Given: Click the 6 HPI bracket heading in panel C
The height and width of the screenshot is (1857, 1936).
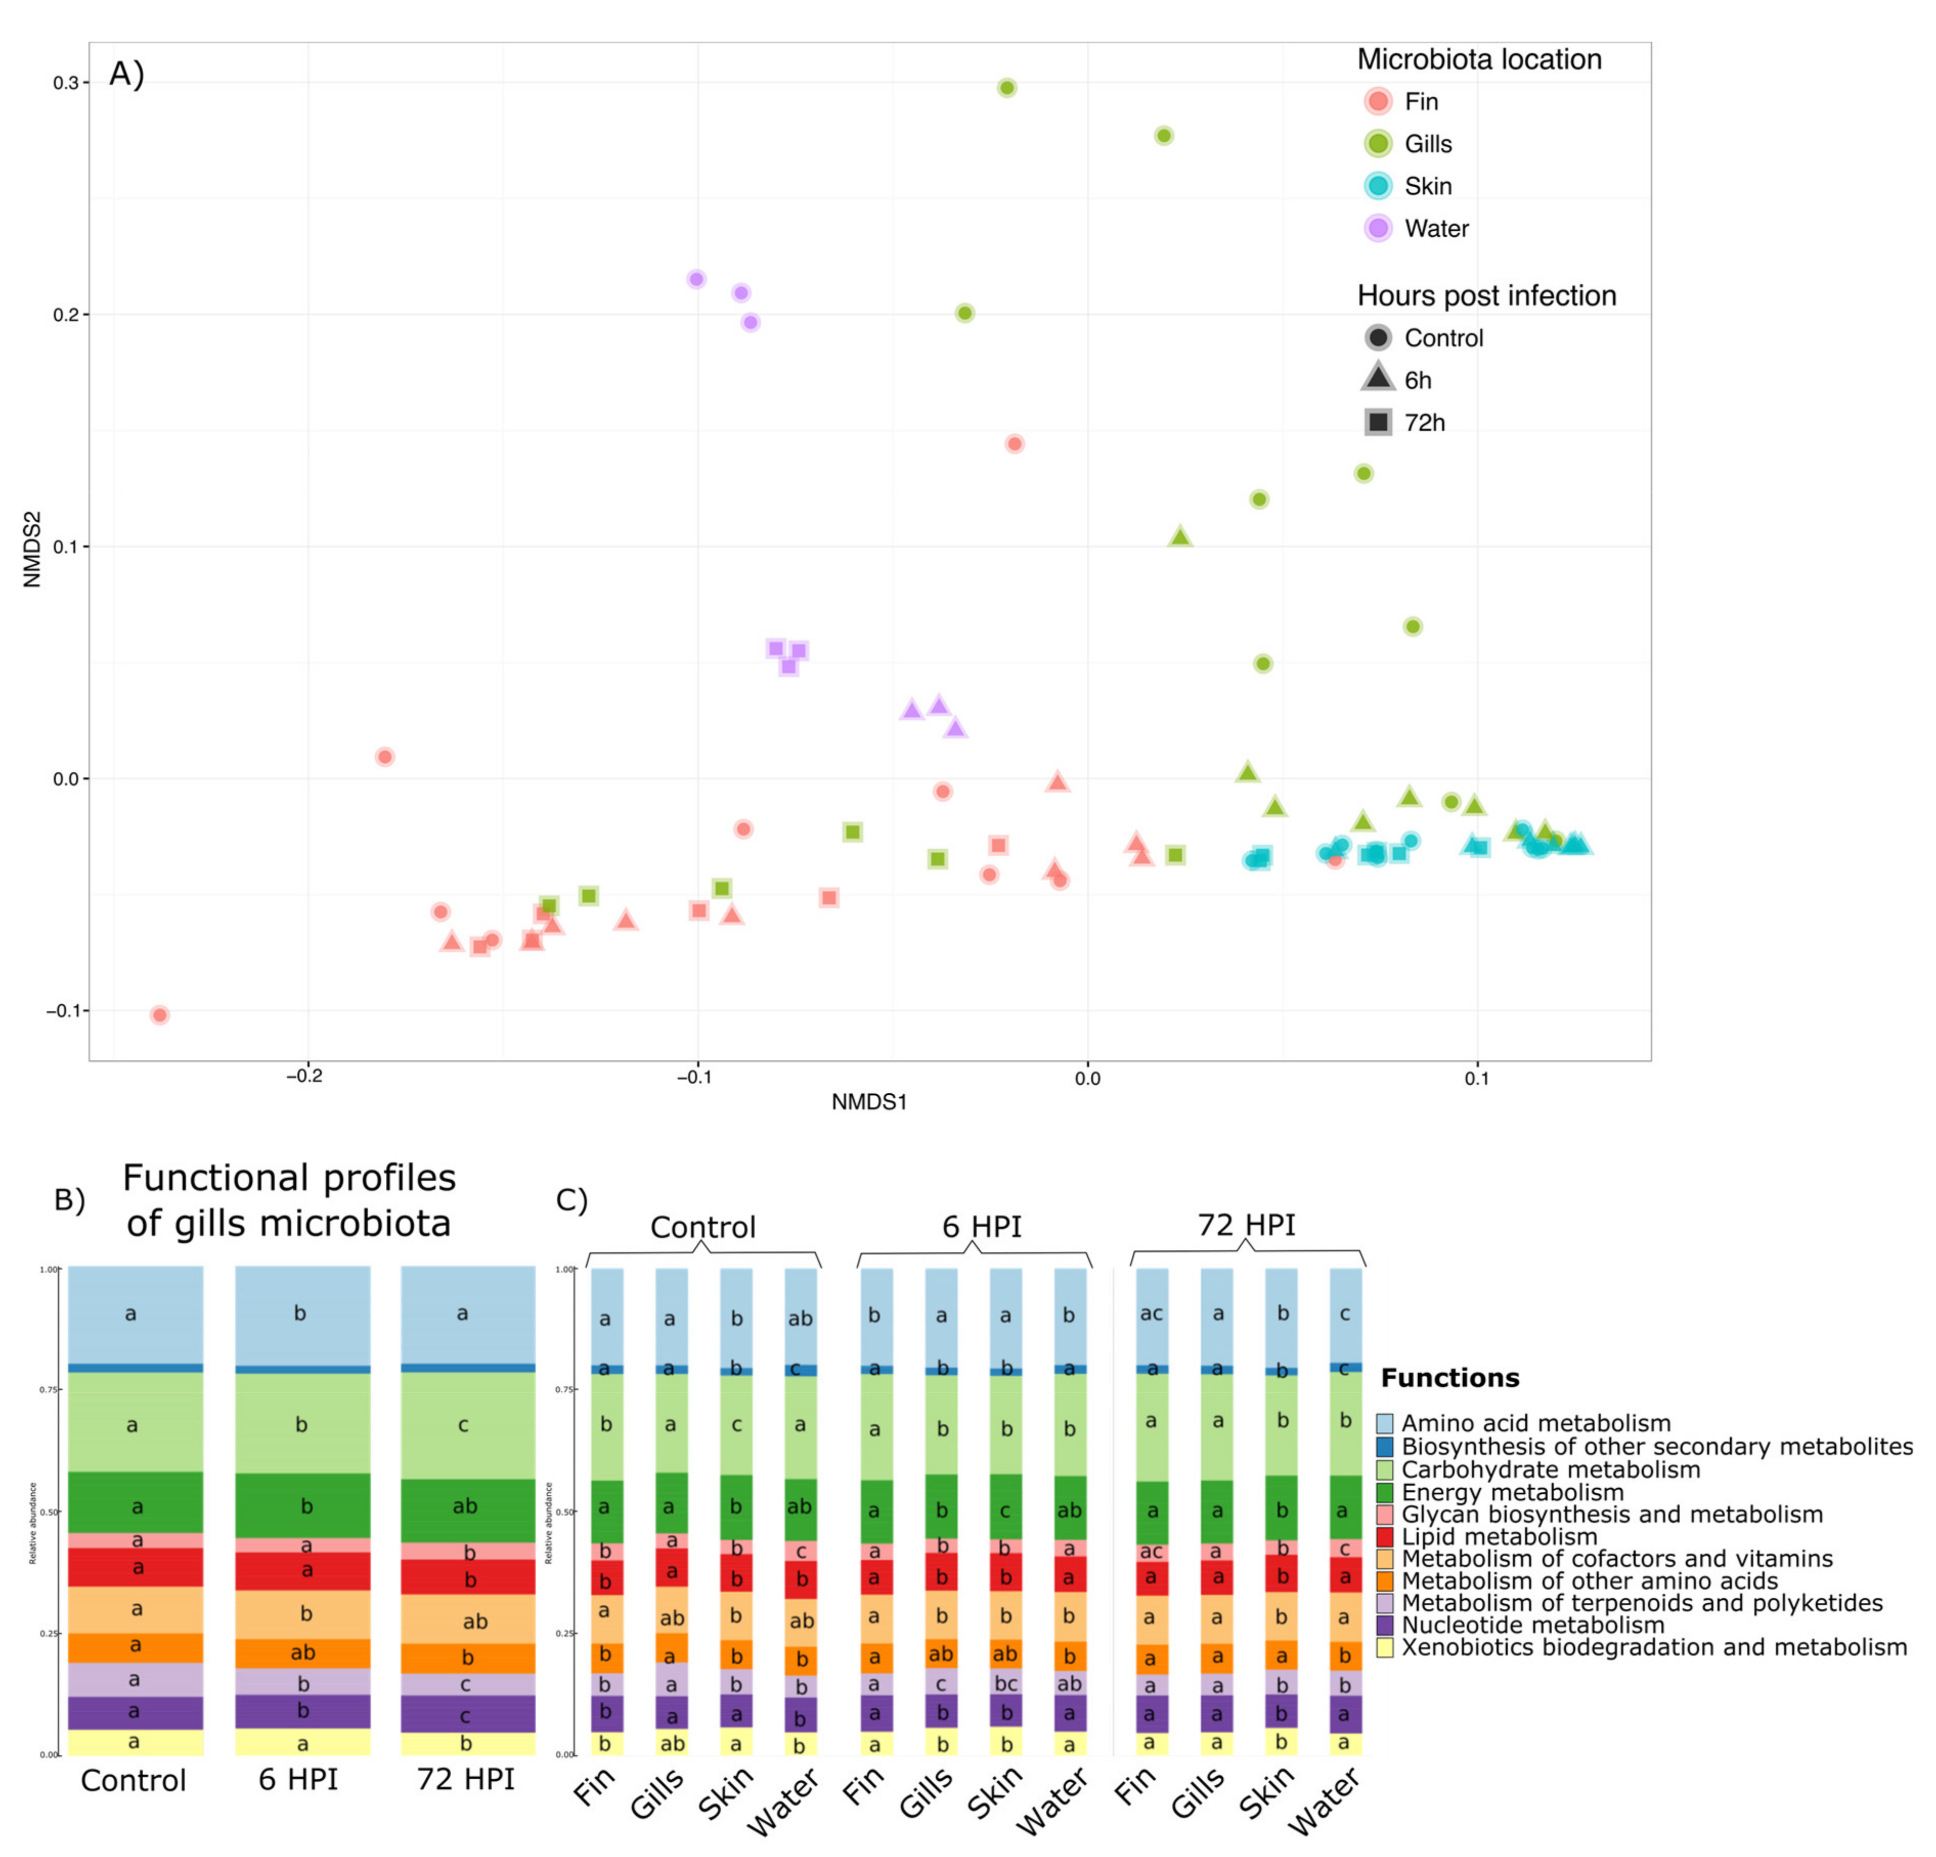Looking at the screenshot, I should (981, 1227).
